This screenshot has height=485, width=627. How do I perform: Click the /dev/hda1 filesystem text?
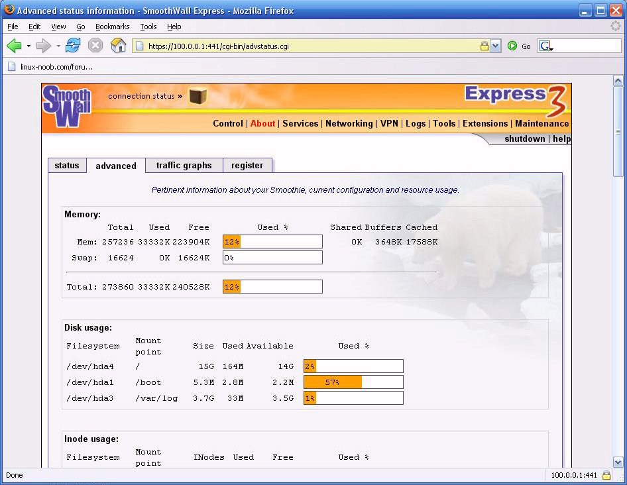(90, 382)
